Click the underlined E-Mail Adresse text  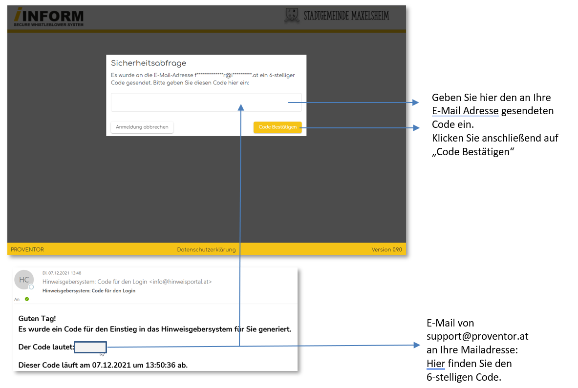click(465, 111)
